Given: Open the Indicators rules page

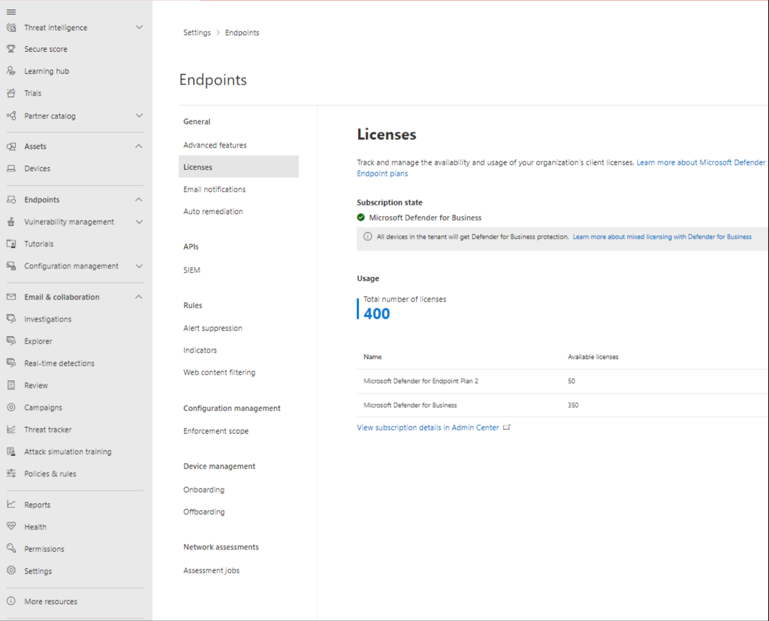Looking at the screenshot, I should tap(200, 350).
